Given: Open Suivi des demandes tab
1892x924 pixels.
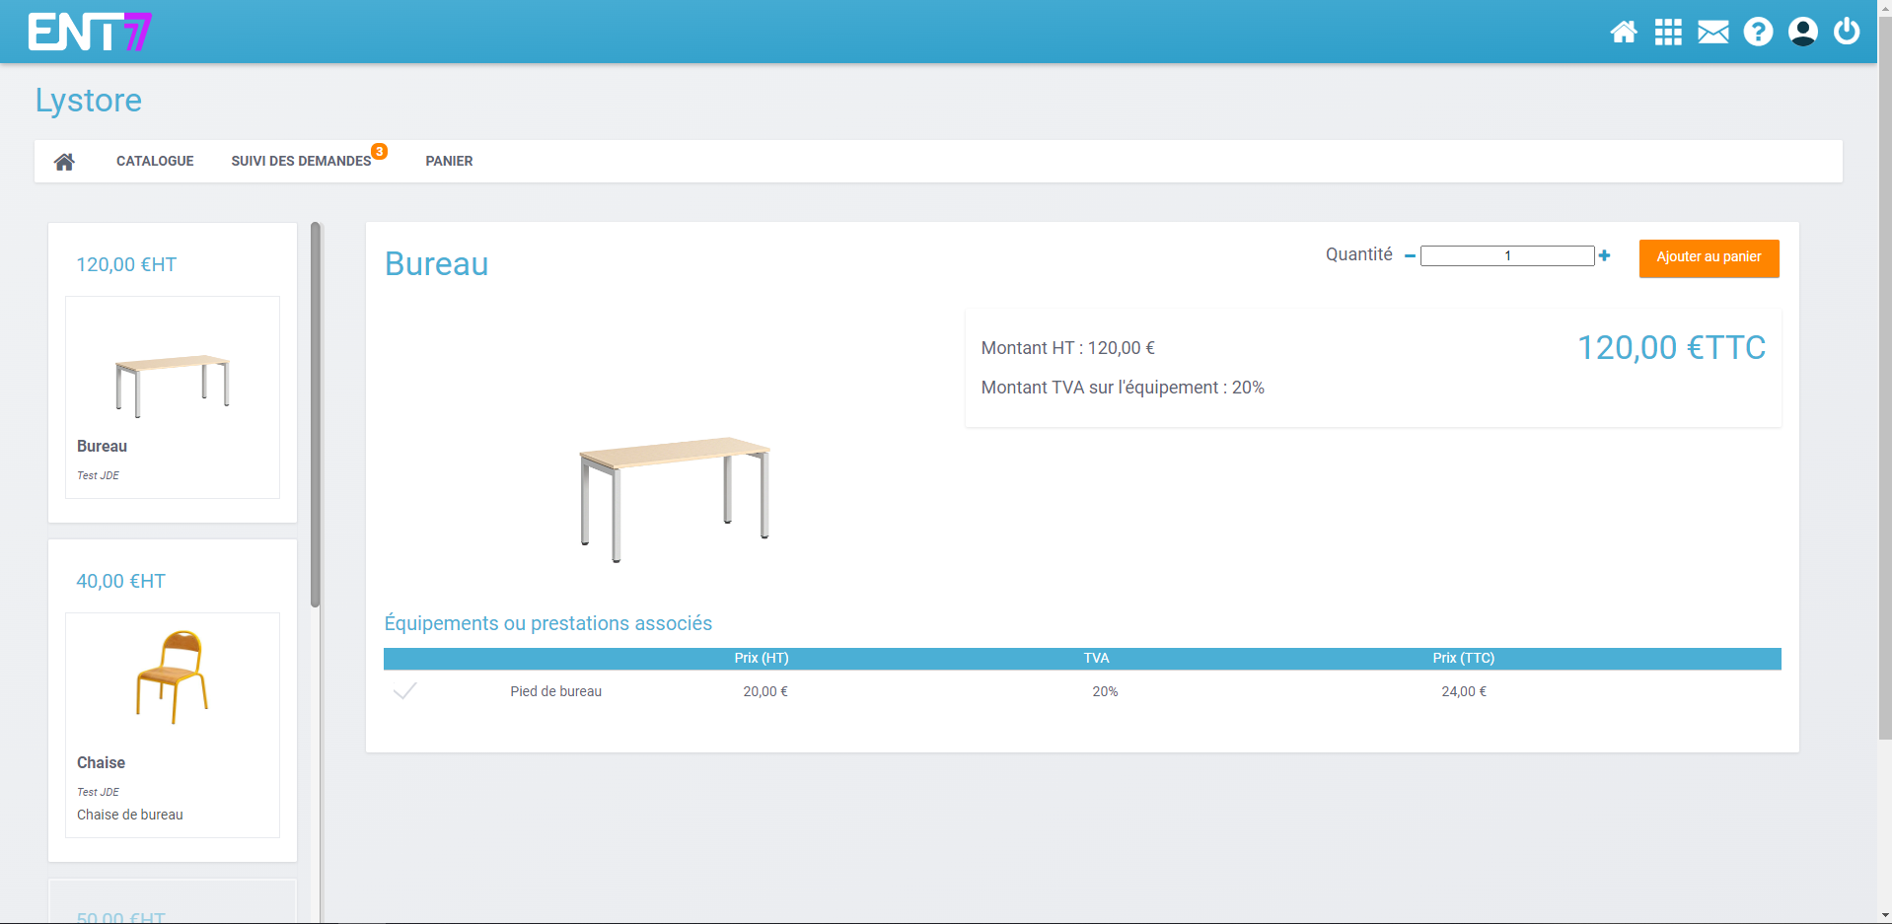Looking at the screenshot, I should click(x=301, y=162).
